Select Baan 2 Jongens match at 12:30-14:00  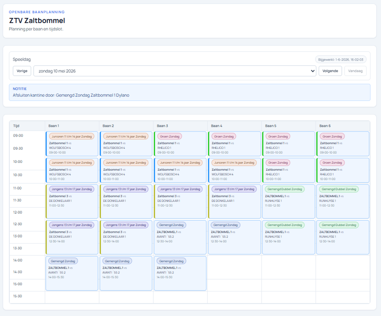pyautogui.click(x=126, y=237)
